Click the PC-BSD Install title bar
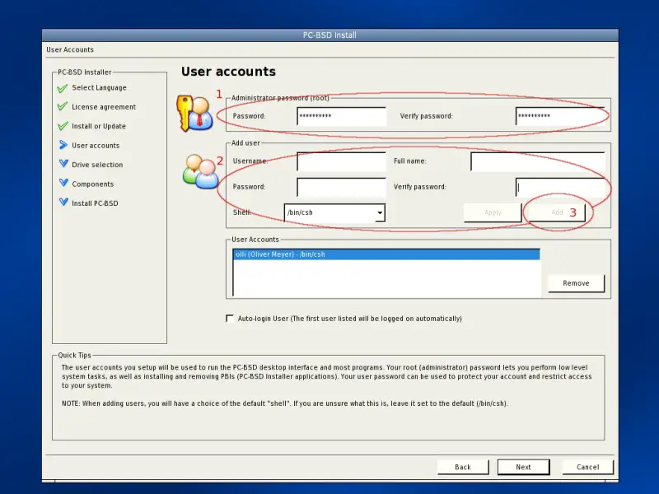The height and width of the screenshot is (494, 659). click(330, 35)
